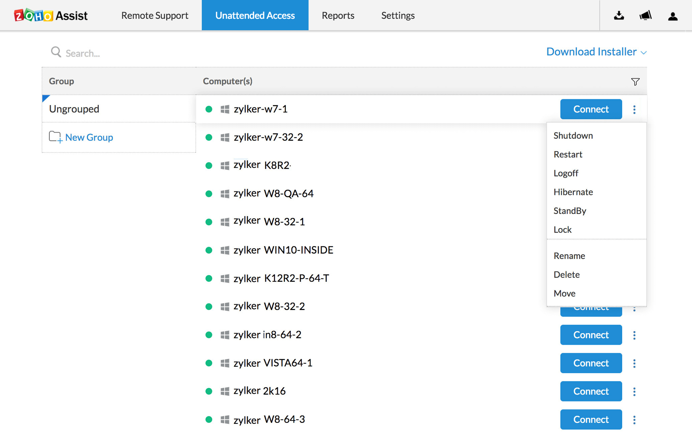
Task: Select Shutdown from the context menu
Action: coord(573,136)
